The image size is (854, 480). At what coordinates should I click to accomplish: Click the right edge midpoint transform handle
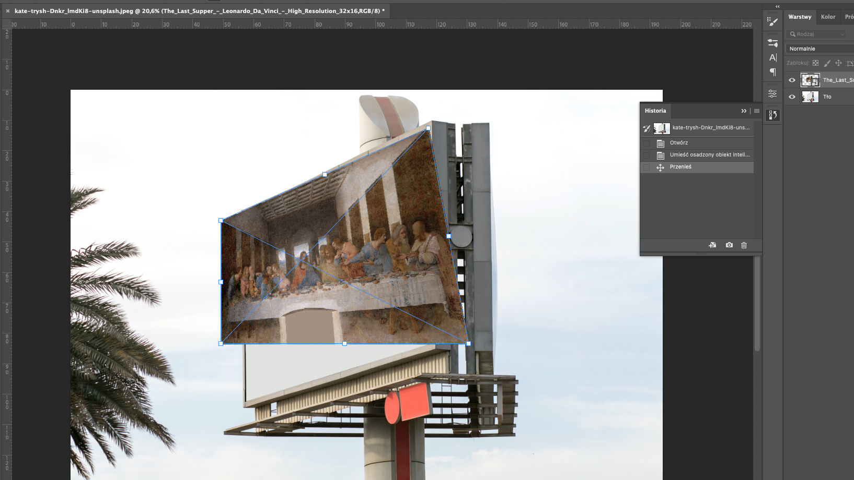point(448,236)
